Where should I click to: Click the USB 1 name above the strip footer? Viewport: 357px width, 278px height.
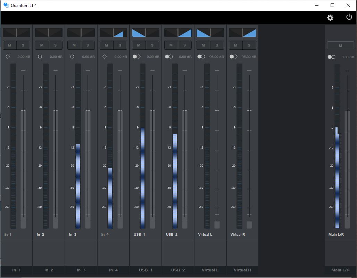[x=139, y=234]
